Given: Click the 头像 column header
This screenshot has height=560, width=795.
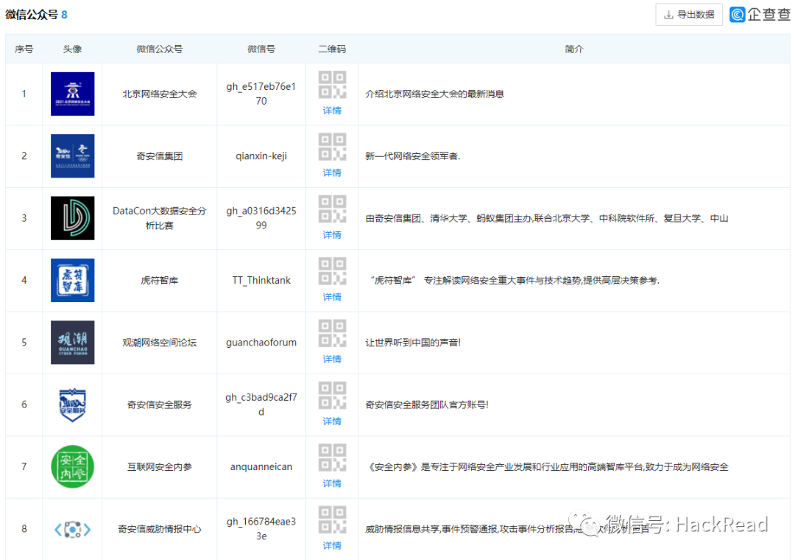Looking at the screenshot, I should click(72, 49).
